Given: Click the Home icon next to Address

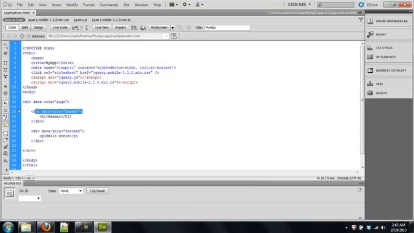Looking at the screenshot, I should (28, 36).
